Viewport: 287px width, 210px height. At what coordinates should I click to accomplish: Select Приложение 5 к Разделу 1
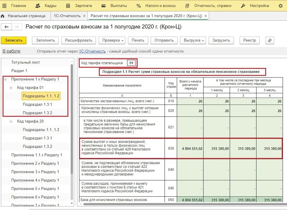pos(35,189)
